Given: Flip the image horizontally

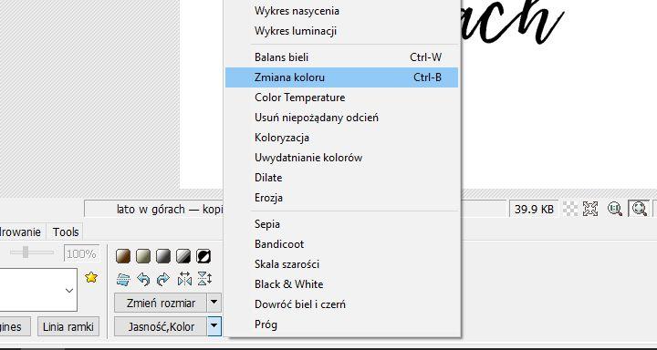Looking at the screenshot, I should coord(184,279).
